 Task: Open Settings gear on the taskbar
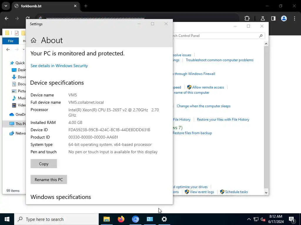[164, 219]
